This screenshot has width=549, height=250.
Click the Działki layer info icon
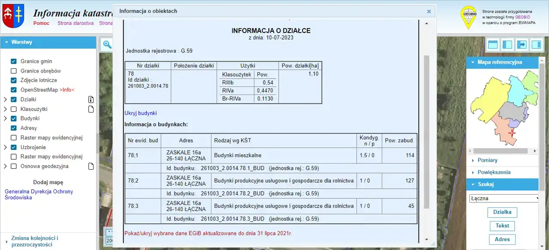[90, 100]
